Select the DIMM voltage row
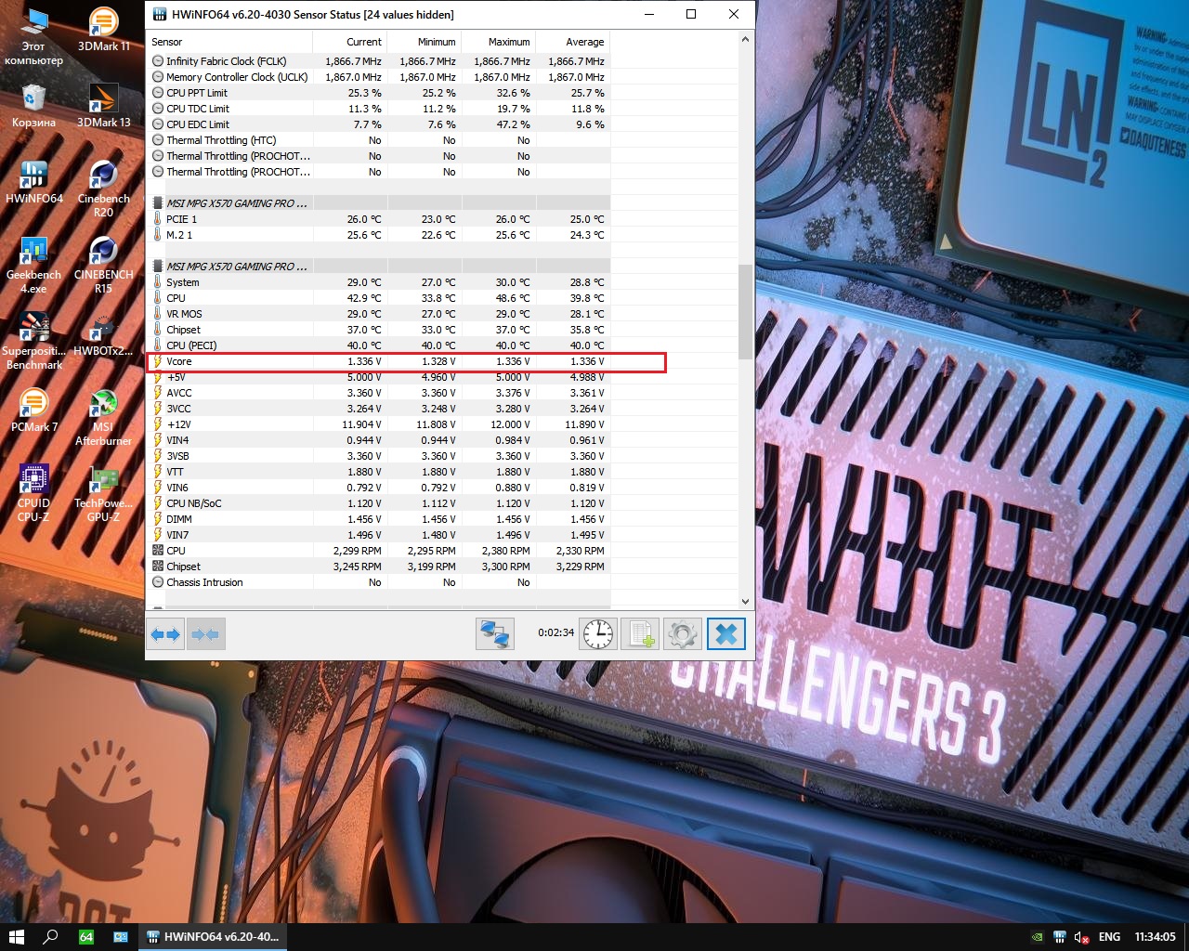 click(378, 519)
